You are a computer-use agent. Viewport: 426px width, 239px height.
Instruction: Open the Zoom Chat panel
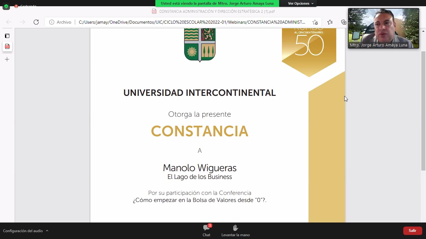pyautogui.click(x=206, y=231)
